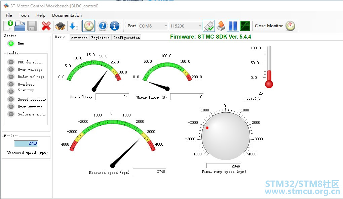Click the Under voltage fault indicator

tap(11, 77)
